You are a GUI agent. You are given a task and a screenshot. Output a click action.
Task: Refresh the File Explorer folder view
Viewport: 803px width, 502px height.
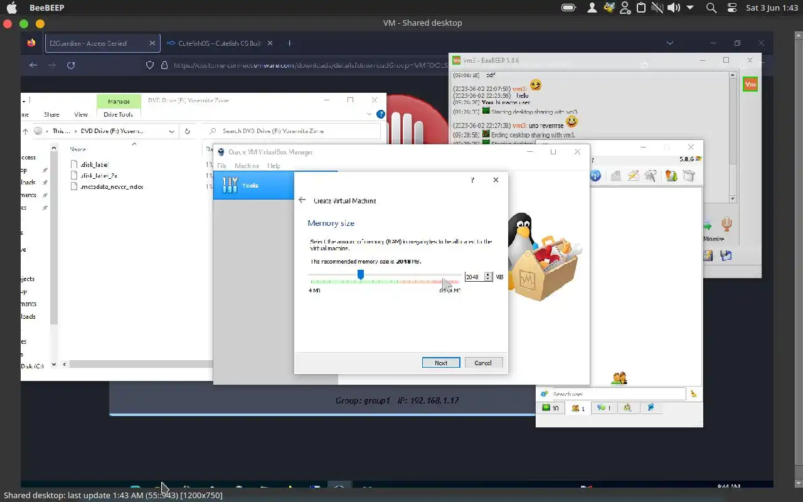point(187,131)
